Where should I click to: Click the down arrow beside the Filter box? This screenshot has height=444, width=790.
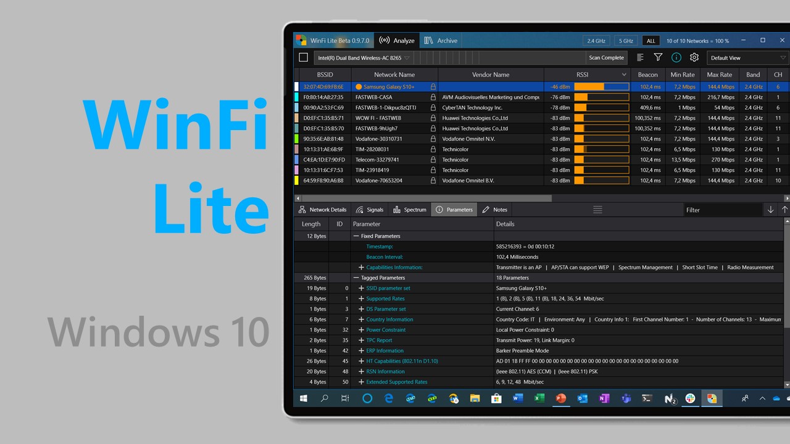click(x=770, y=210)
